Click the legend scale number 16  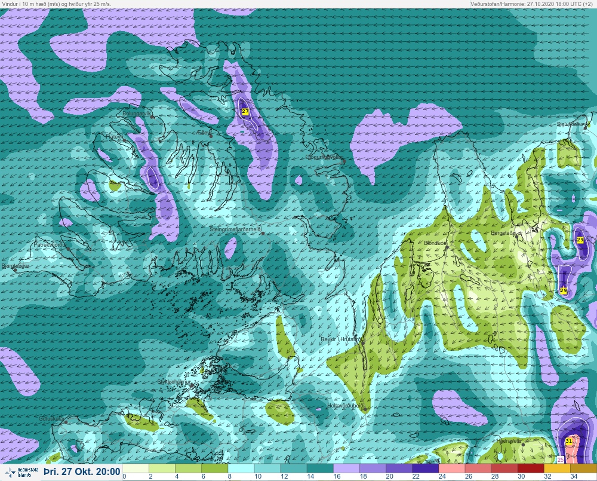337,476
